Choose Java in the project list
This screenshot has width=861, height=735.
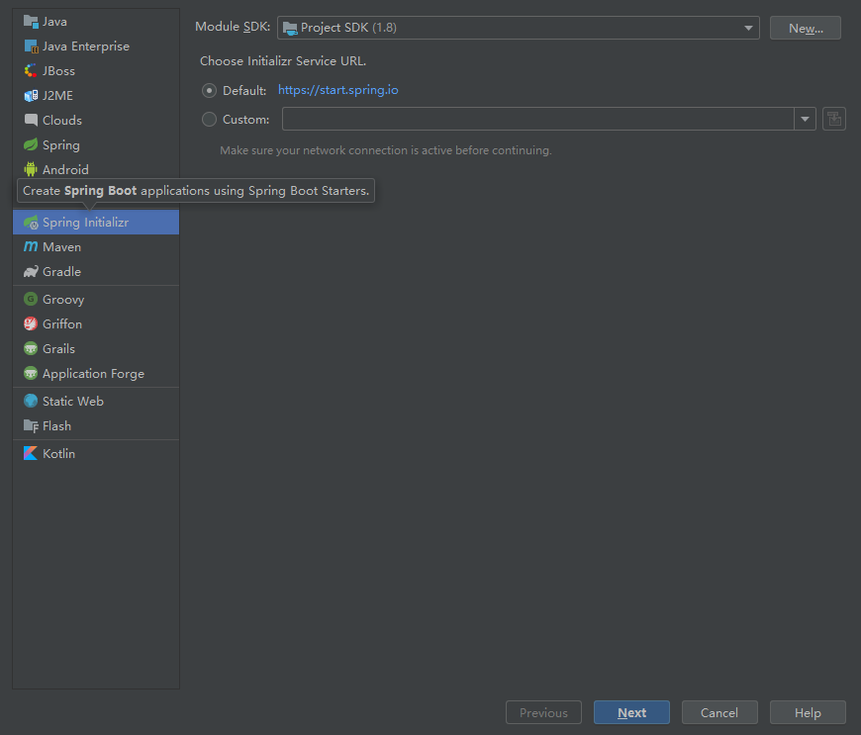click(96, 22)
